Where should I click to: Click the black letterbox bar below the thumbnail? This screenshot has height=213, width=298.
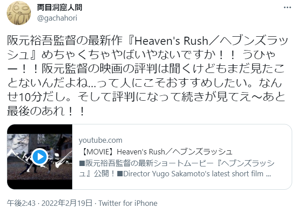(x=40, y=184)
